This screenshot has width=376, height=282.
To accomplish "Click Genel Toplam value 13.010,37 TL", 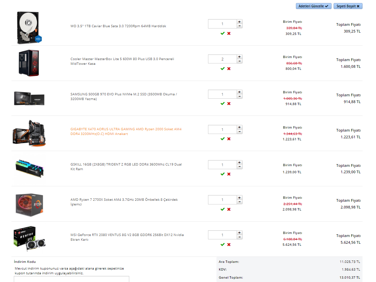I will coord(350,277).
